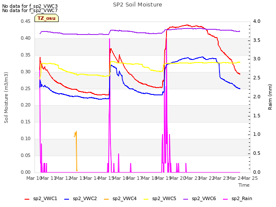Click the Mar 25 date tick label
The image size is (276, 207).
pyautogui.click(x=250, y=178)
